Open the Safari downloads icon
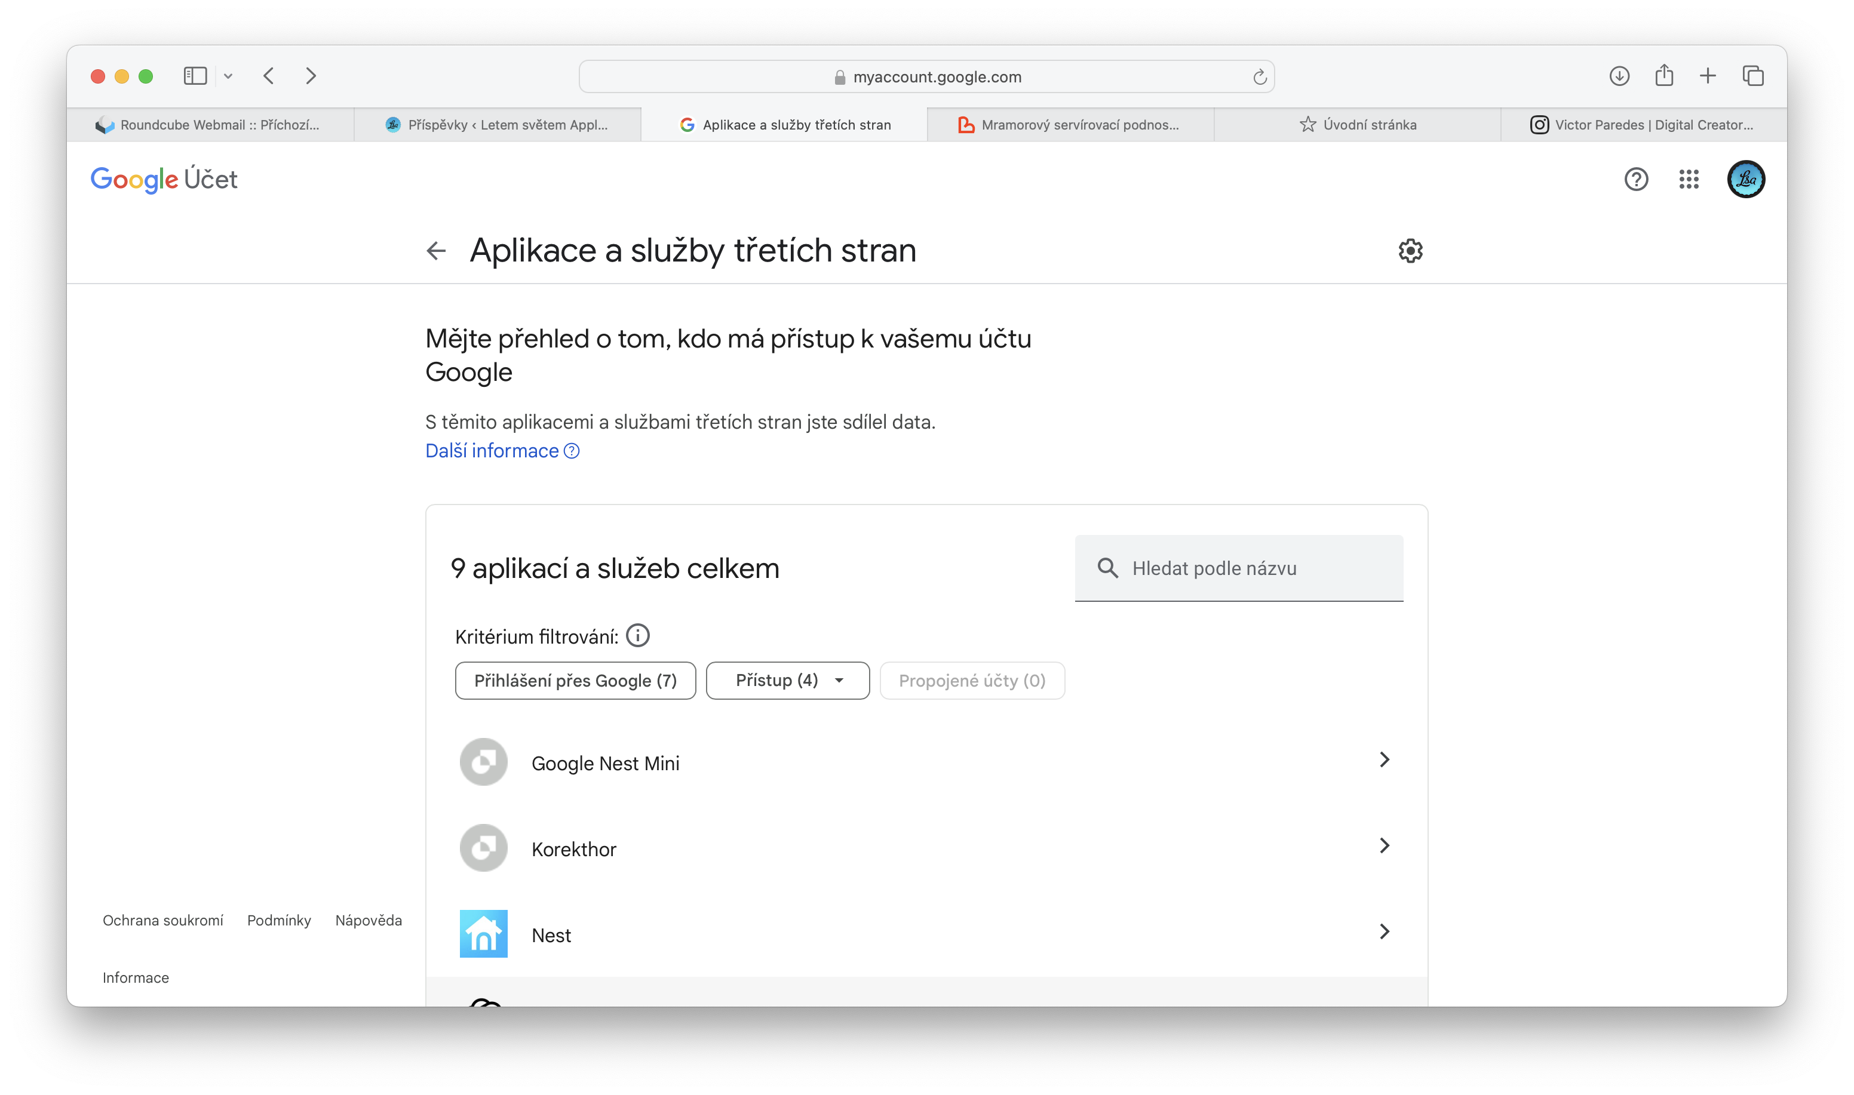This screenshot has width=1854, height=1095. (x=1619, y=76)
